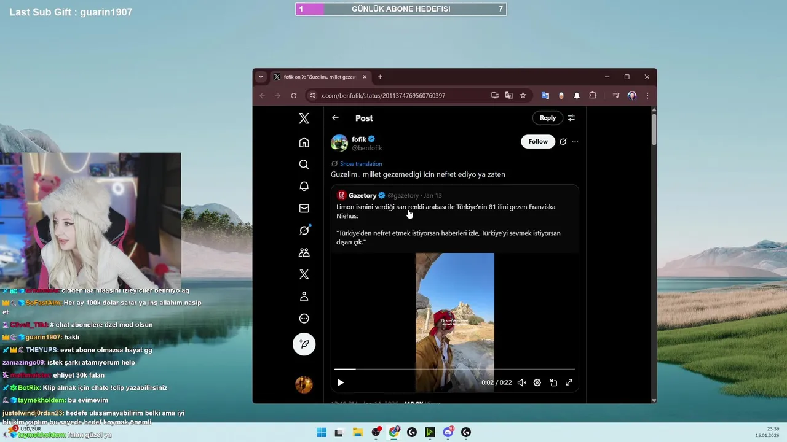Follow the fofik account

tap(538, 142)
